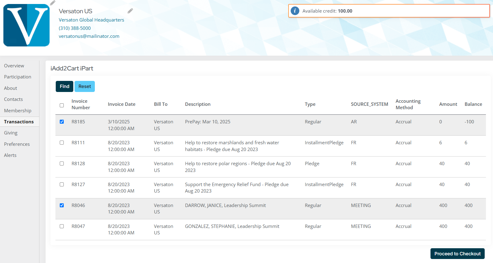493x263 pixels.
Task: Open the Giving section in sidebar
Action: pyautogui.click(x=11, y=133)
